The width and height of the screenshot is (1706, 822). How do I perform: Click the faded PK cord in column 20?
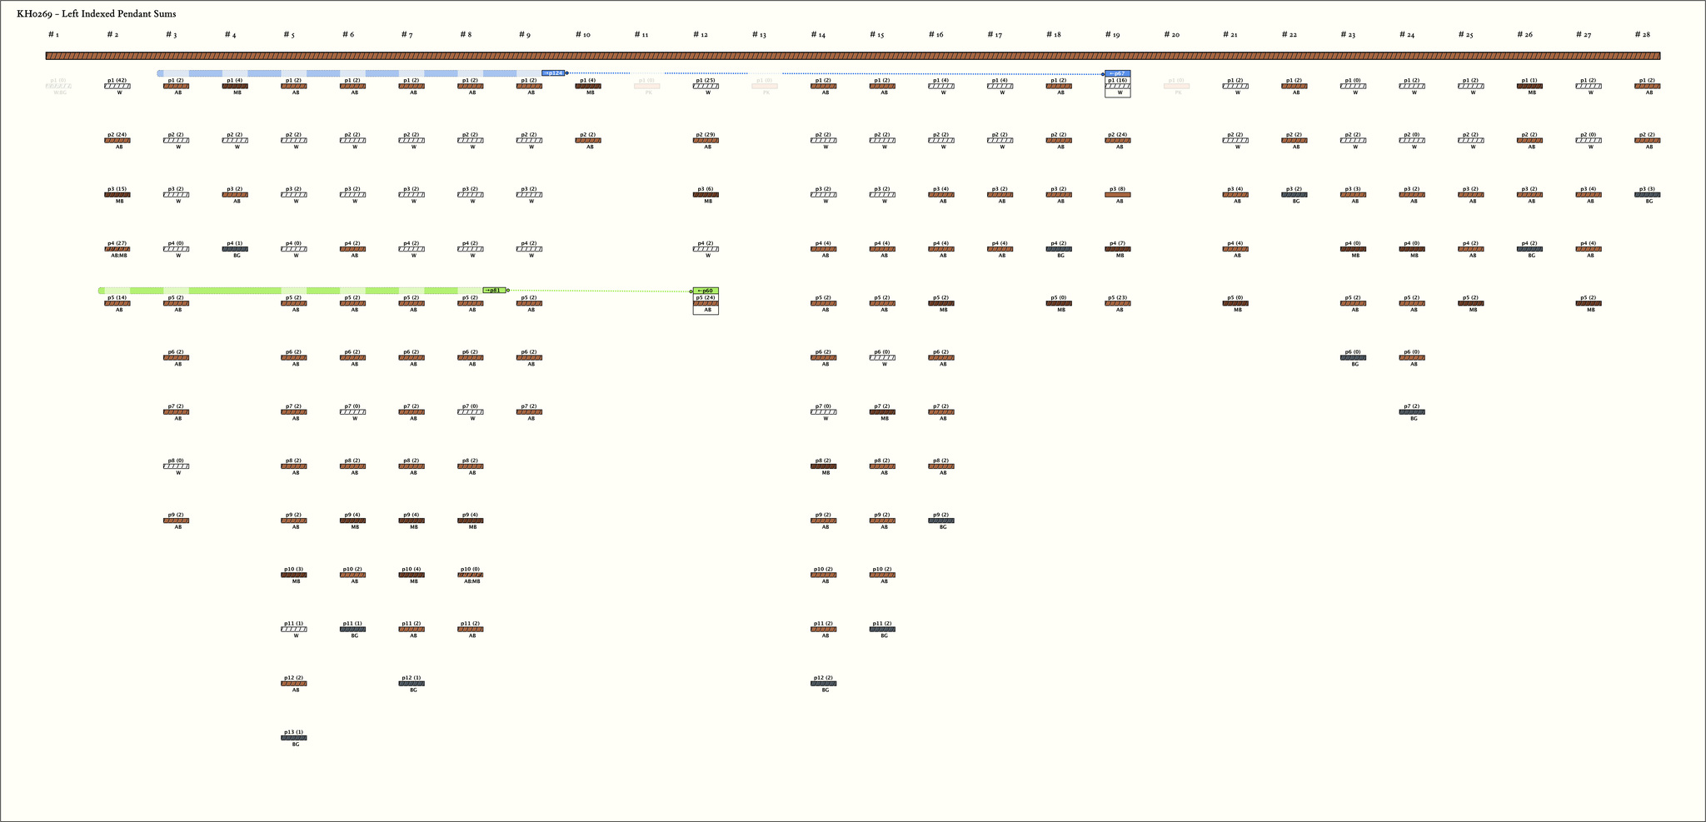pos(1176,86)
